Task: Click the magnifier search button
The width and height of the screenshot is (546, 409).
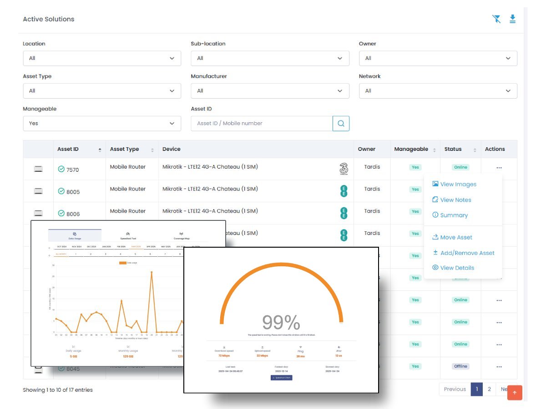Action: pyautogui.click(x=341, y=123)
